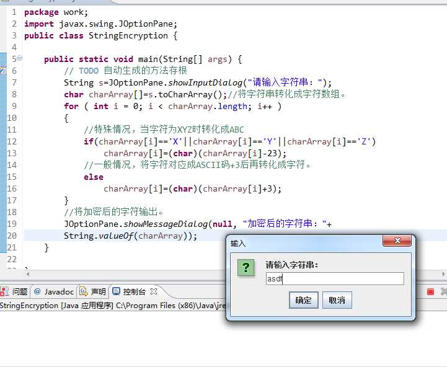
Task: Click the TODO comment on line 6
Action: (x=125, y=71)
